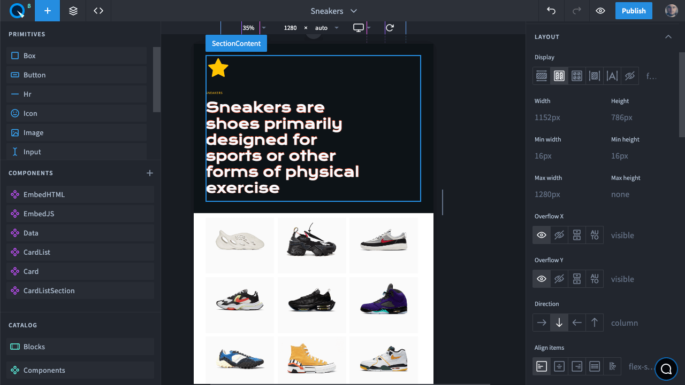Set align items to flex-end
The image size is (685, 385).
click(577, 366)
